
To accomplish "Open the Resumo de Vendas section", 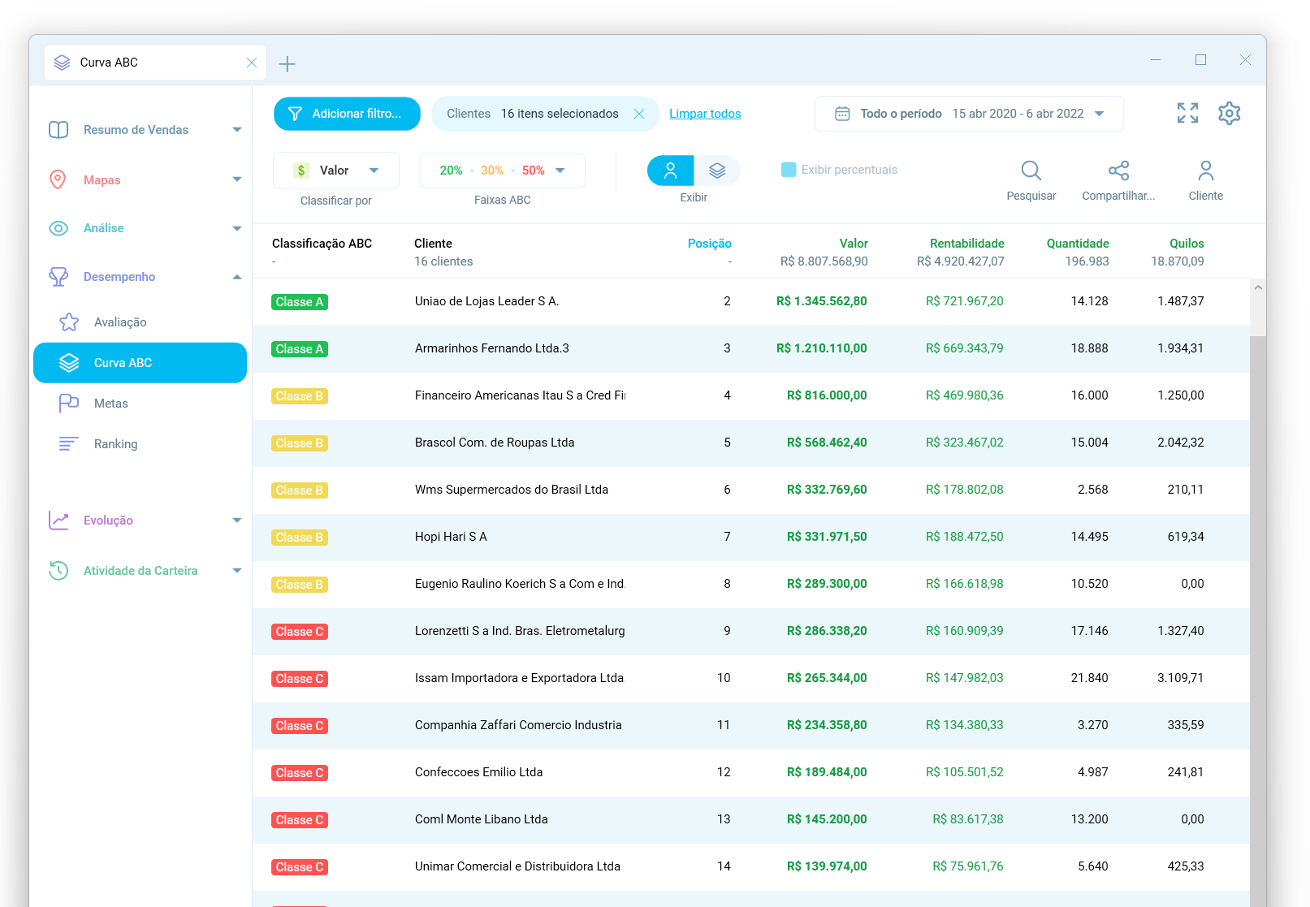I will pyautogui.click(x=136, y=130).
